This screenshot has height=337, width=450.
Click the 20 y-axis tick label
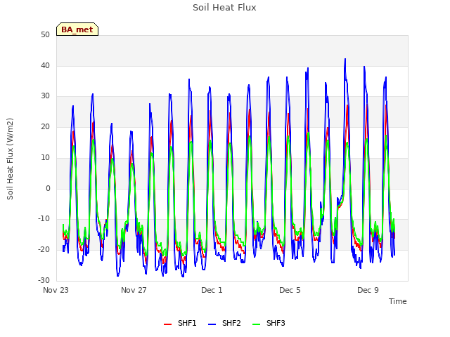point(45,126)
